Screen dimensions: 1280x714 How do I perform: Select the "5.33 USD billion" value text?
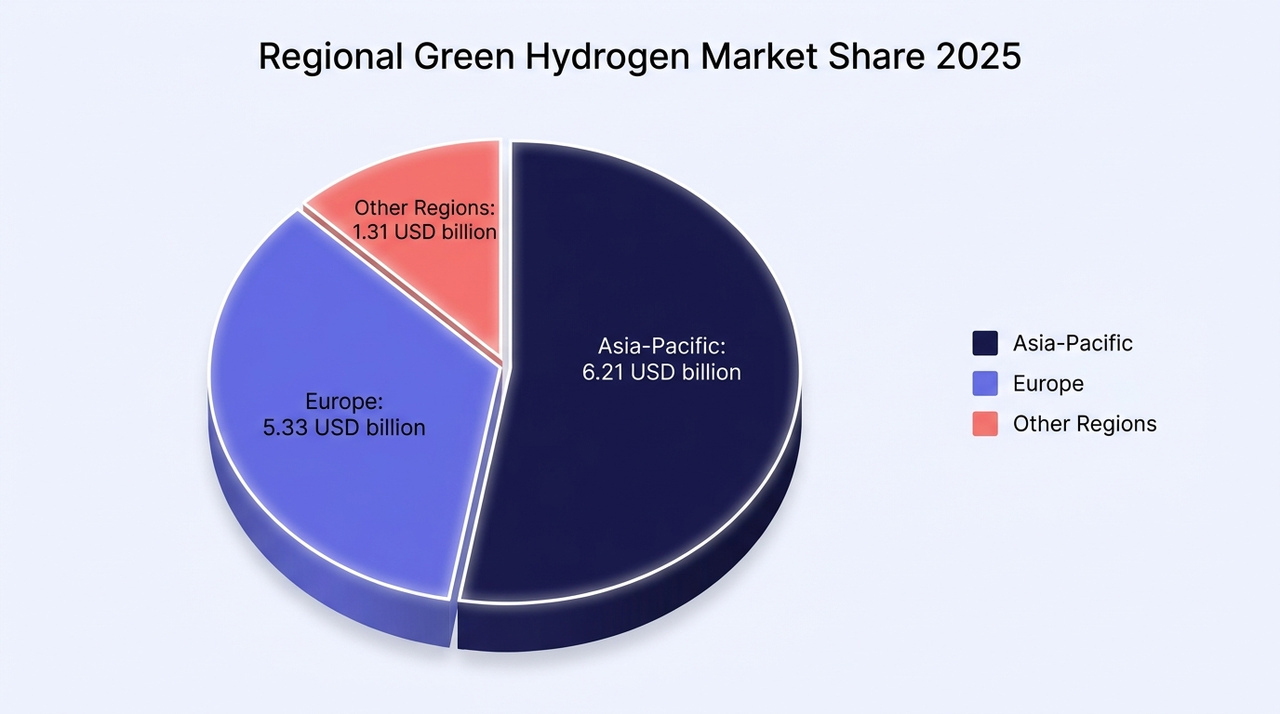(344, 428)
